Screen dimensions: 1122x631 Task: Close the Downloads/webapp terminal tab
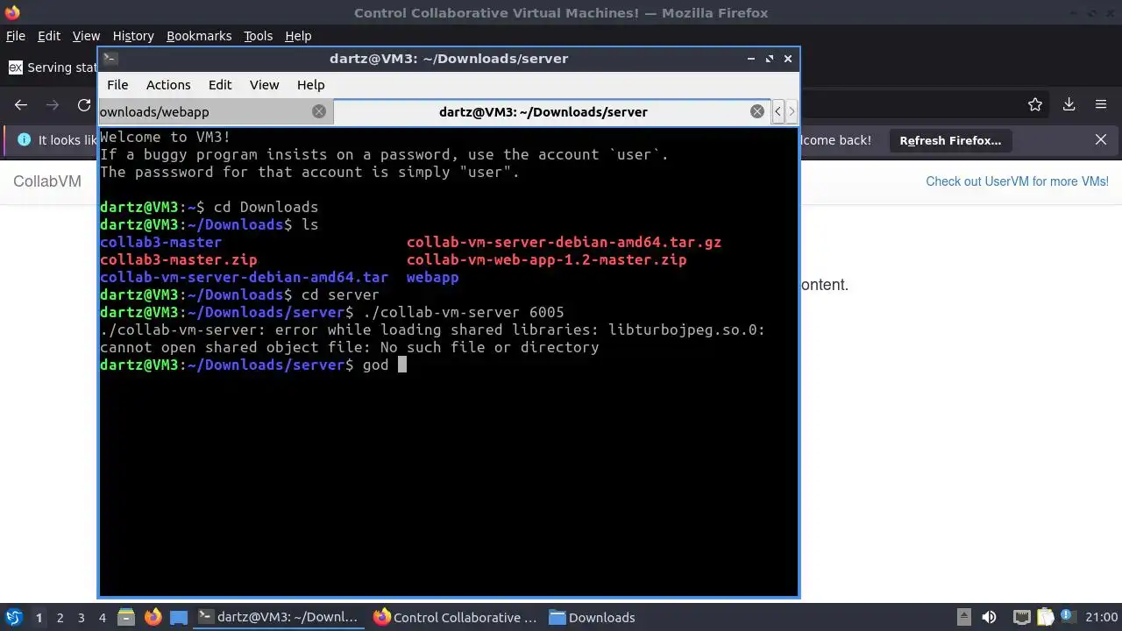click(319, 111)
